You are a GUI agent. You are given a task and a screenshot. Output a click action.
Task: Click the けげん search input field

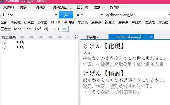point(28,15)
